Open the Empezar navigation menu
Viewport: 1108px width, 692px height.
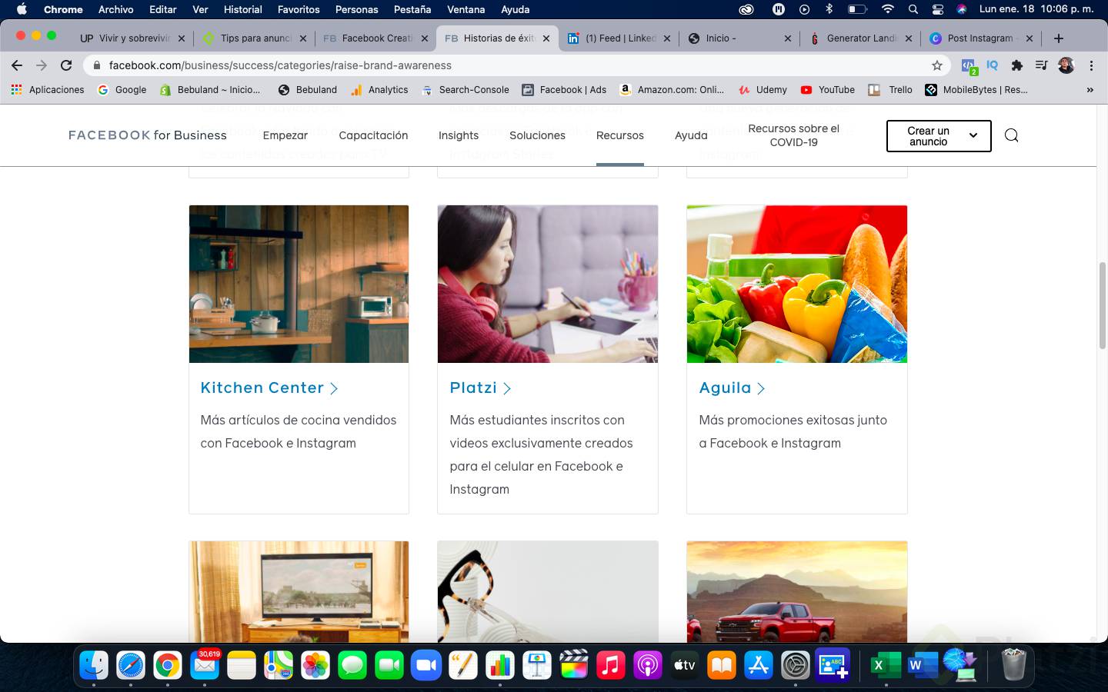click(x=285, y=135)
